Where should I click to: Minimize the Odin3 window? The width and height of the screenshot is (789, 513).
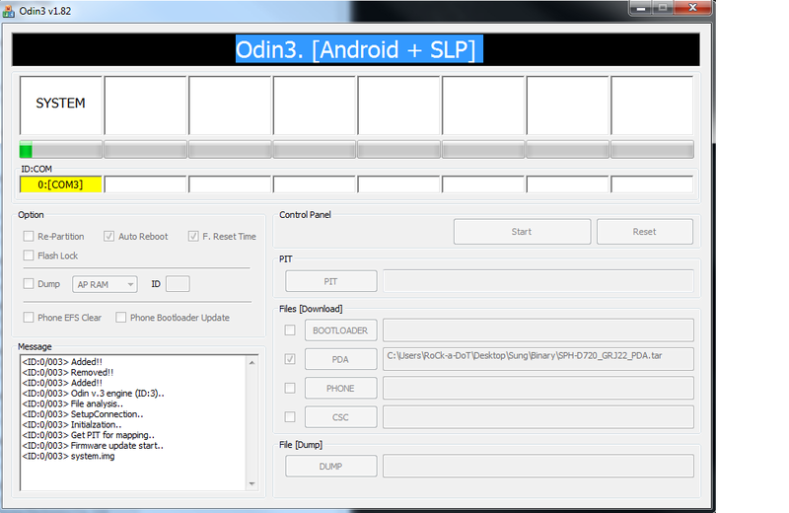(641, 8)
